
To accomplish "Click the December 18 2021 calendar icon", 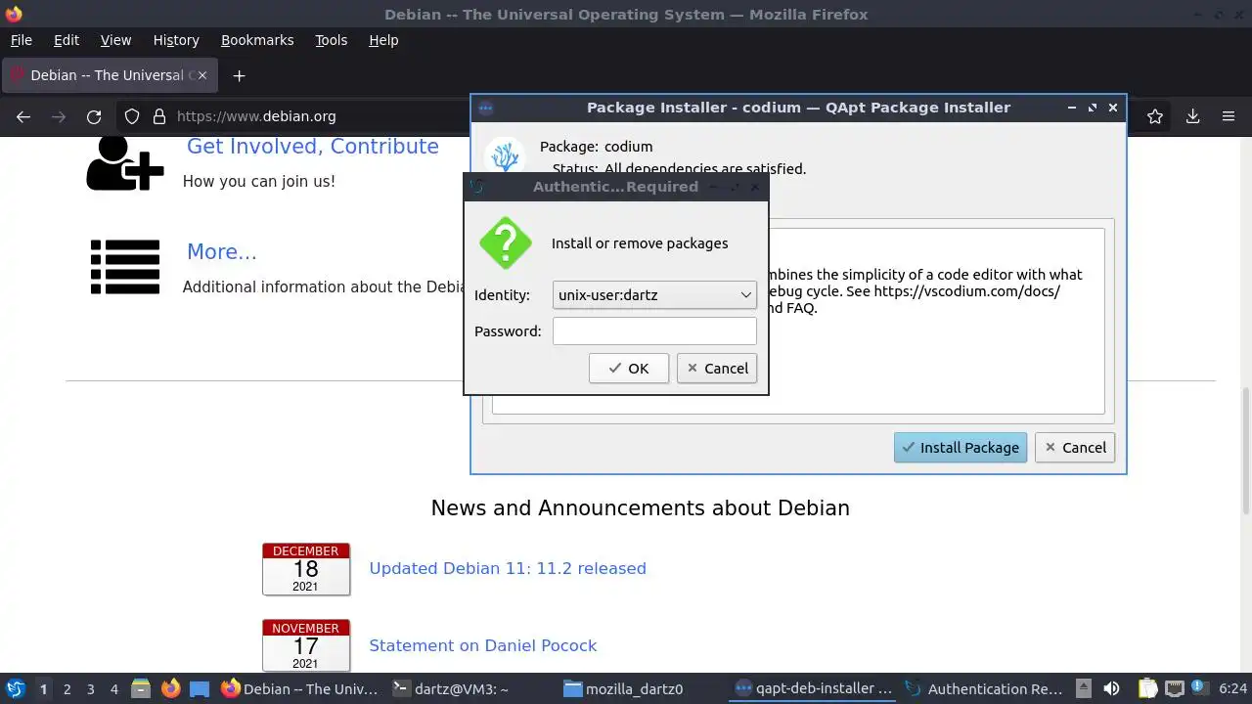I will click(x=306, y=569).
